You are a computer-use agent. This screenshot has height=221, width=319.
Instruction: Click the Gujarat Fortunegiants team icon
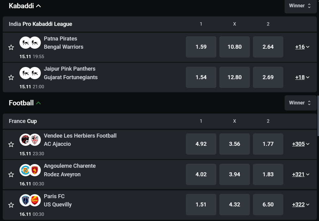(35, 73)
